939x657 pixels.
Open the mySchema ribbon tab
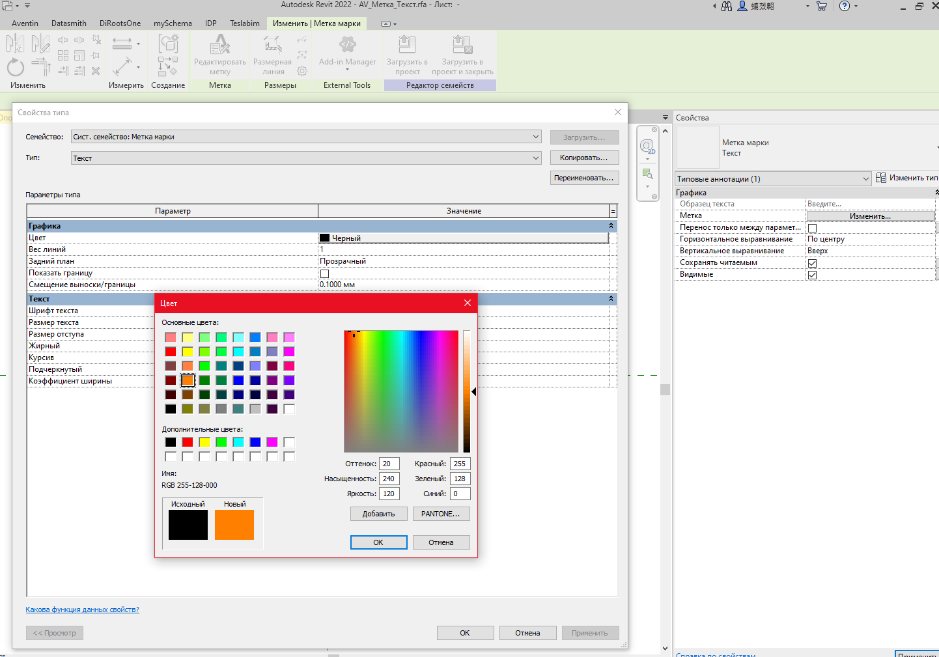[x=173, y=23]
